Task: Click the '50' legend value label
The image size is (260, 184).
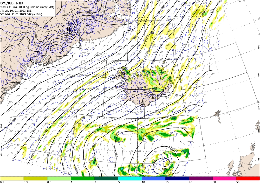Action: (238, 182)
